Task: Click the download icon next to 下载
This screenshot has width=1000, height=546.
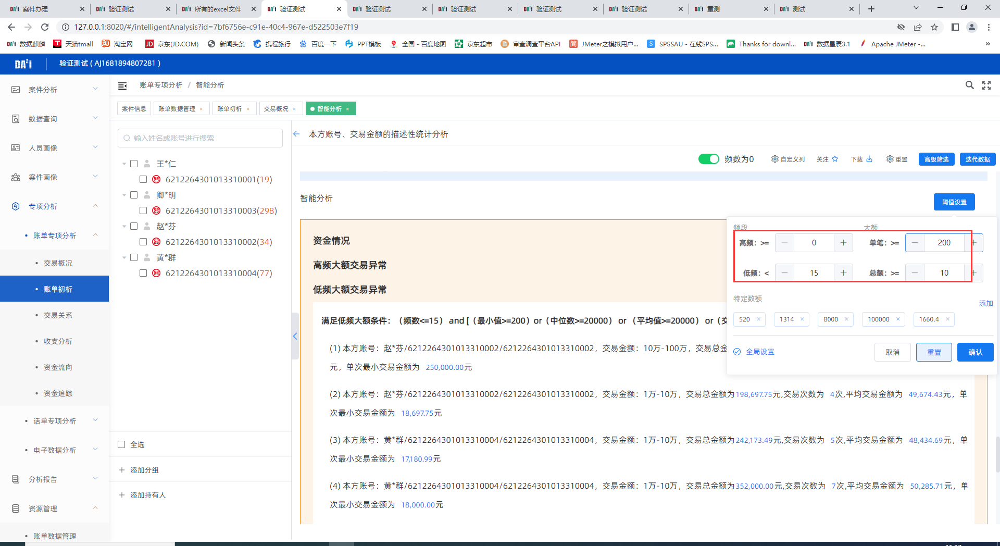Action: (x=869, y=159)
